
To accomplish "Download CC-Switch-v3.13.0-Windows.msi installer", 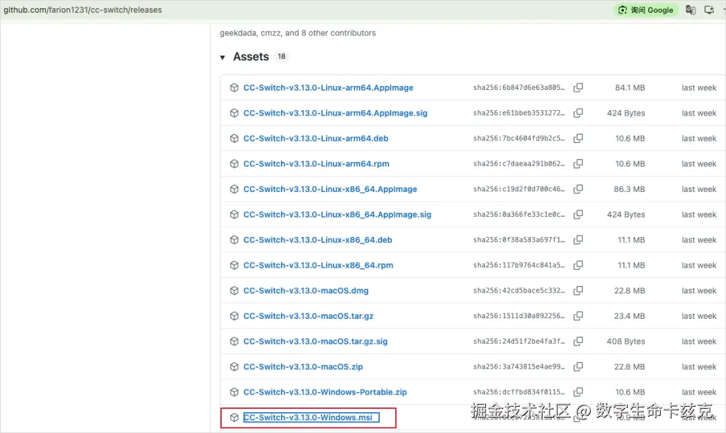I will (308, 418).
